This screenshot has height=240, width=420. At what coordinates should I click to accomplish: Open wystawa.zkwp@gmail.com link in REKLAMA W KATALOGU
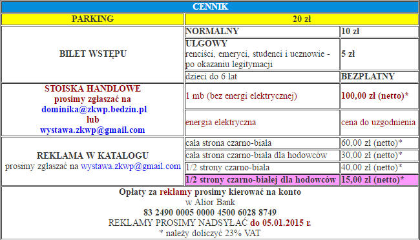[x=131, y=166]
